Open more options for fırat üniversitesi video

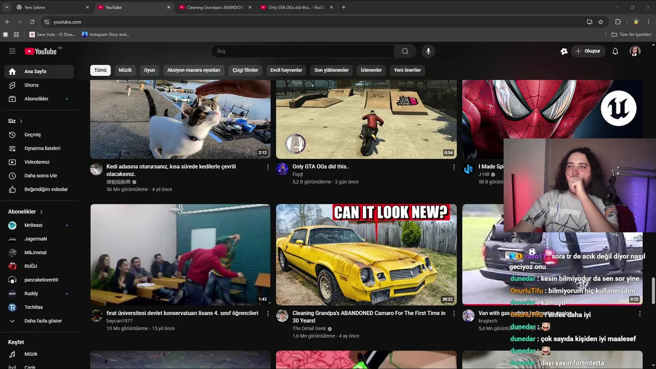tap(268, 314)
